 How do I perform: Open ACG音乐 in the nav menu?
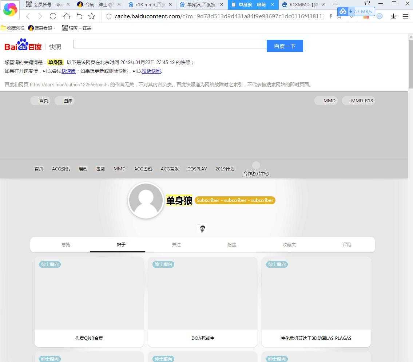170,169
